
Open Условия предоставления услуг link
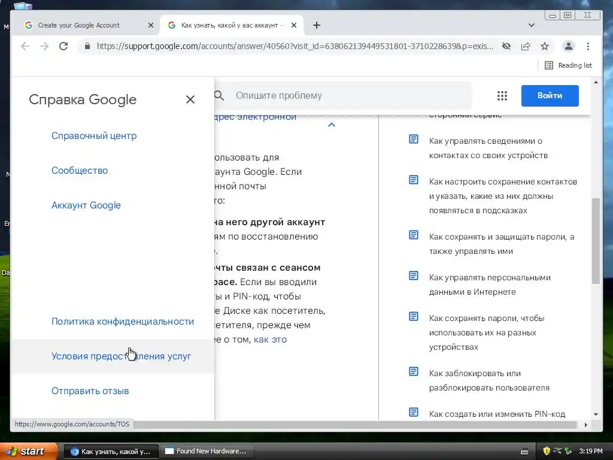click(x=121, y=356)
